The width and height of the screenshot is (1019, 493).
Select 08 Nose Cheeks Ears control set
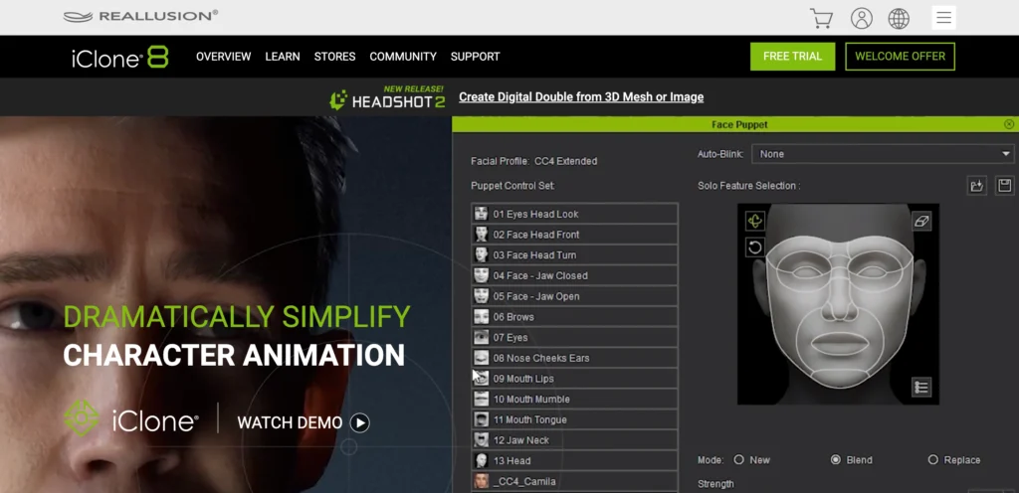point(574,358)
